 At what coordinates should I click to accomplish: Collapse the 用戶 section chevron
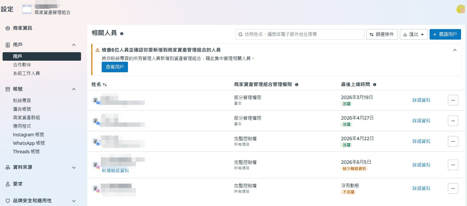(74, 45)
